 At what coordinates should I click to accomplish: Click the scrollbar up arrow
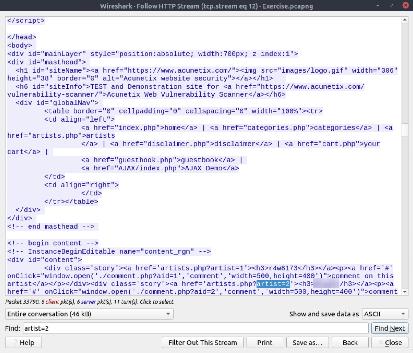(x=405, y=20)
